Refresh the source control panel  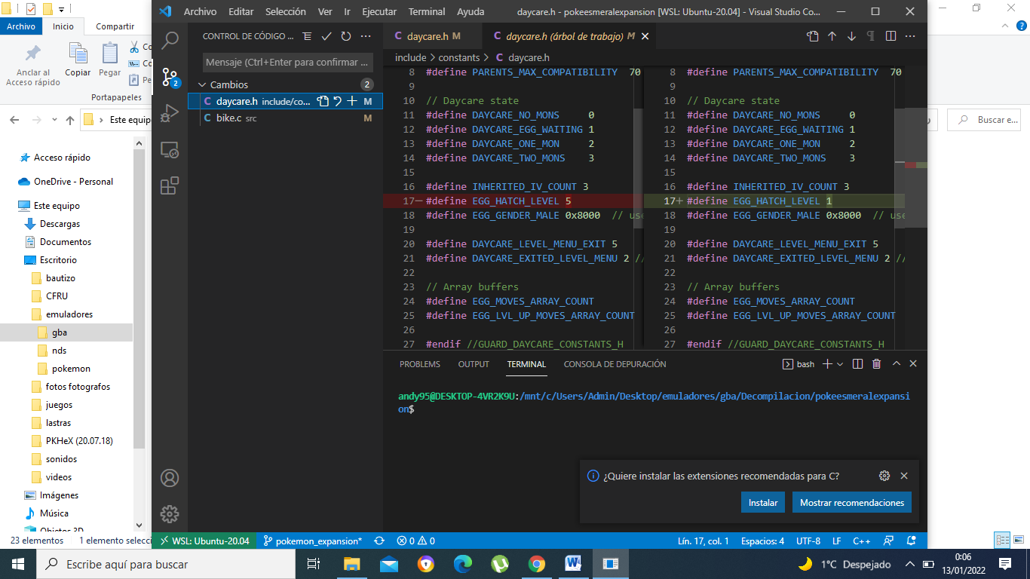click(x=346, y=36)
